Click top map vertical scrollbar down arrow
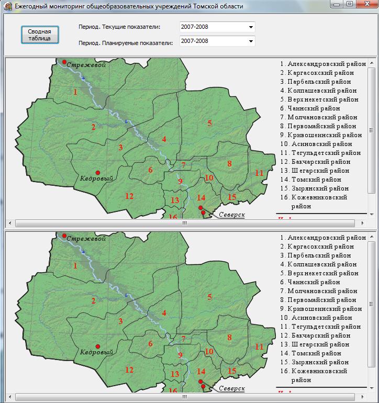The image size is (379, 403). pyautogui.click(x=372, y=215)
